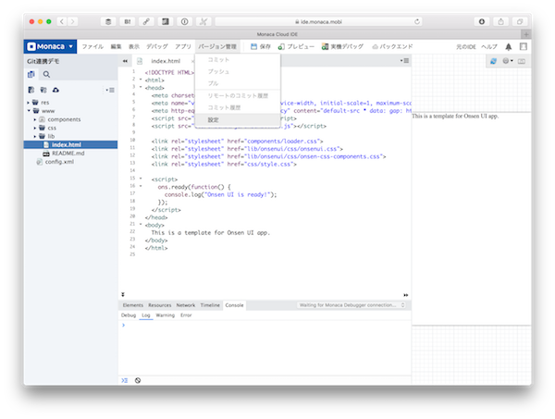
Task: Collapse the www folder
Action: [29, 111]
